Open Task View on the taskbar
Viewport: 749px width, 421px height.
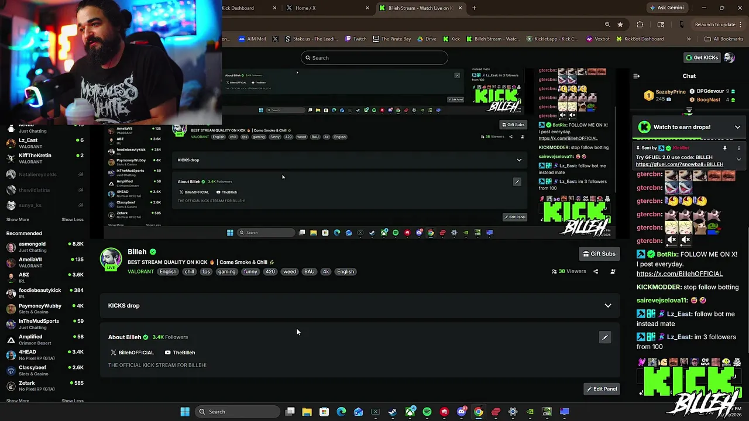pyautogui.click(x=290, y=412)
